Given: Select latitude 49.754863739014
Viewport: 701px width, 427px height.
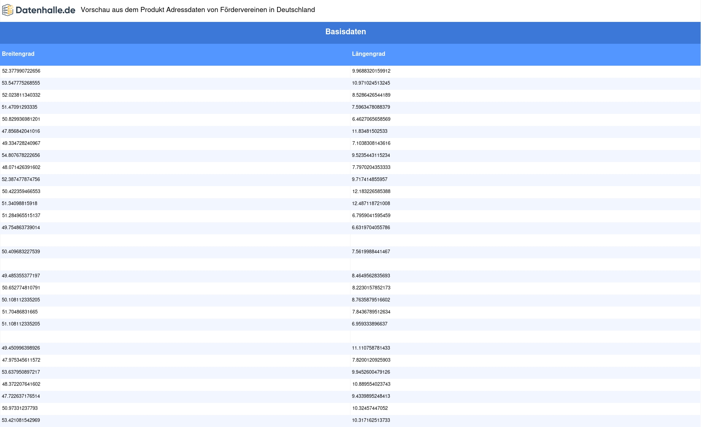Looking at the screenshot, I should click(21, 228).
